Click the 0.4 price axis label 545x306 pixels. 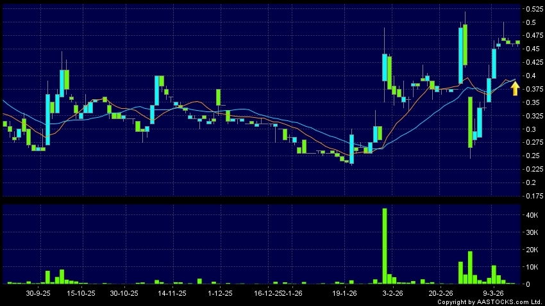[531, 76]
